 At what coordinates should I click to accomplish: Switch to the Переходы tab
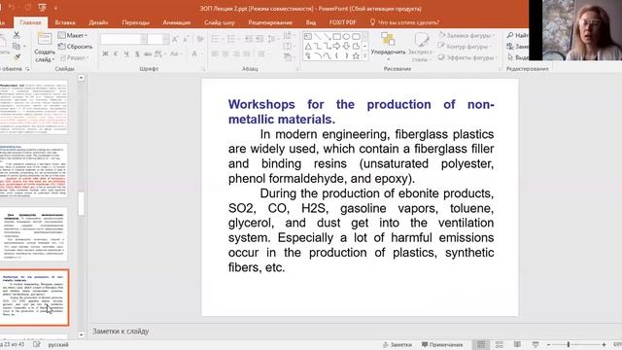tap(136, 22)
